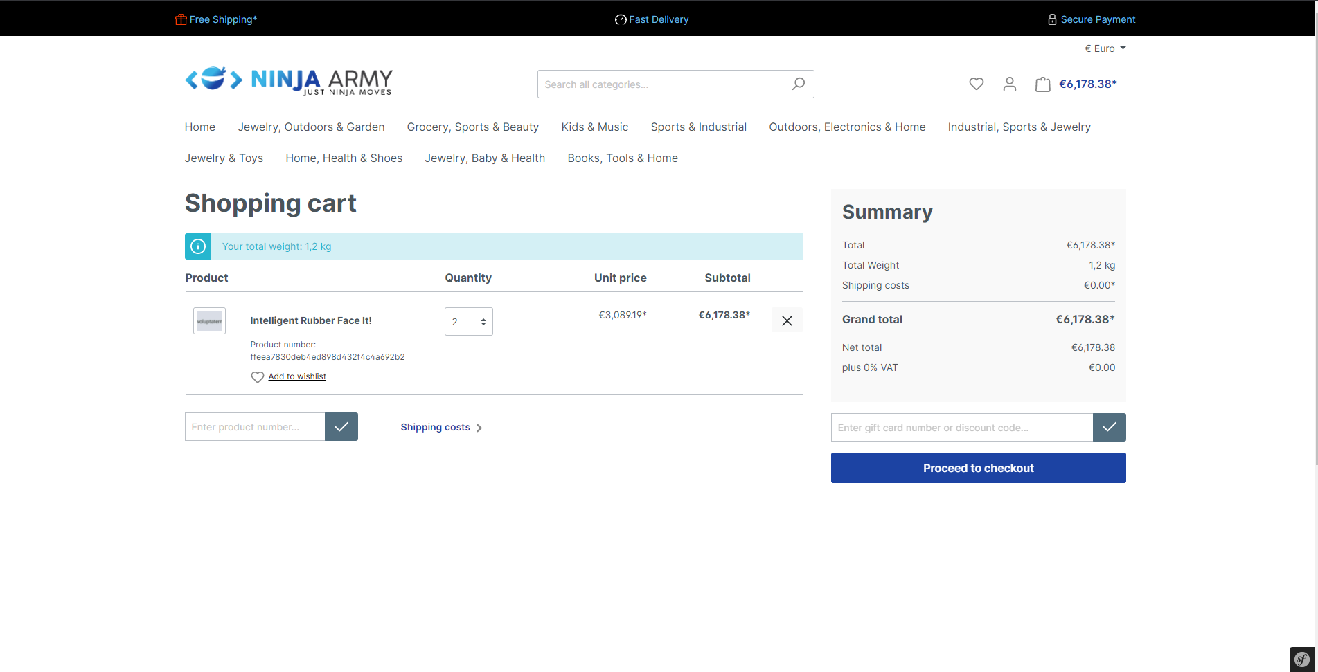Viewport: 1318px width, 672px height.
Task: Click the Add to wishlist link
Action: click(297, 376)
